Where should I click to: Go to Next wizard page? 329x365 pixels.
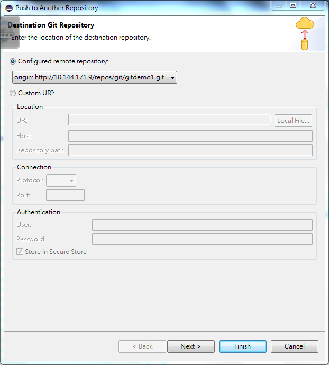click(x=191, y=346)
